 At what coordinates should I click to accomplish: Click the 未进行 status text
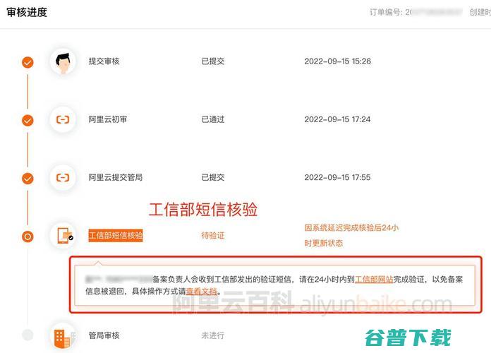213,335
